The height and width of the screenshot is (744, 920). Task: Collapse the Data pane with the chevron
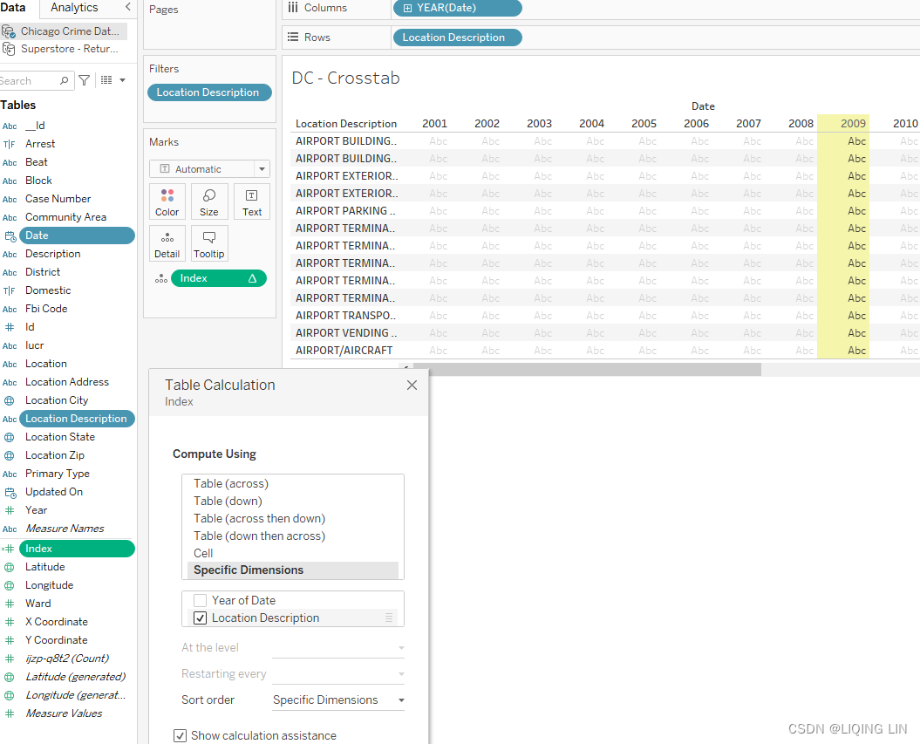click(128, 7)
